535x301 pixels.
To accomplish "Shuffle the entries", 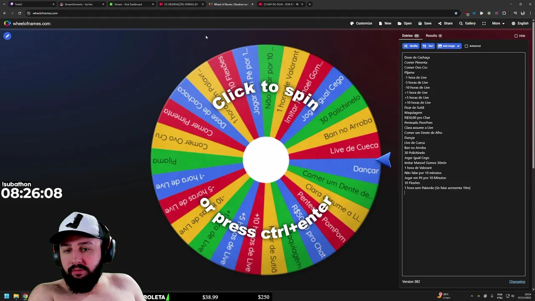I will click(x=410, y=46).
